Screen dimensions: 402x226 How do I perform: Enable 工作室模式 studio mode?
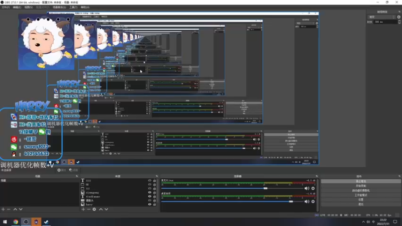(361, 195)
